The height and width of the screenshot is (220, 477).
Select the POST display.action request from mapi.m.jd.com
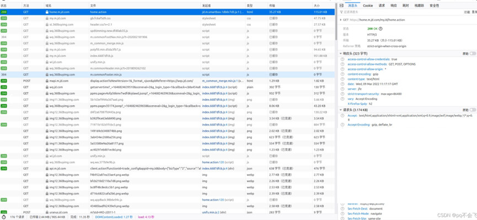pyautogui.click(x=167, y=81)
